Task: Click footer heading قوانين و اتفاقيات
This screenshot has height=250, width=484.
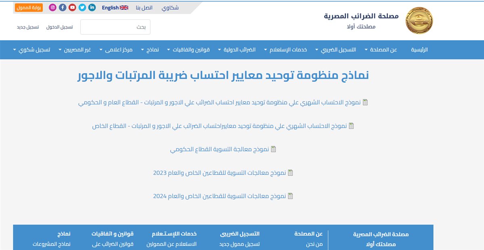Action: click(x=113, y=234)
